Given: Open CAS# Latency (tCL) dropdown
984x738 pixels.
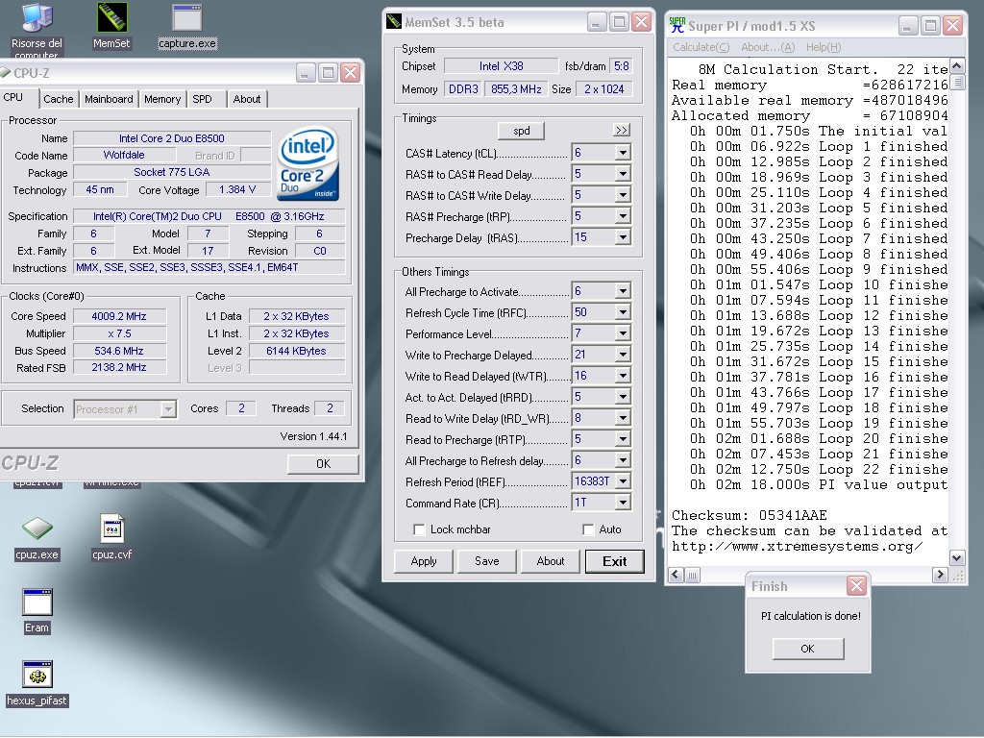Looking at the screenshot, I should pos(623,153).
